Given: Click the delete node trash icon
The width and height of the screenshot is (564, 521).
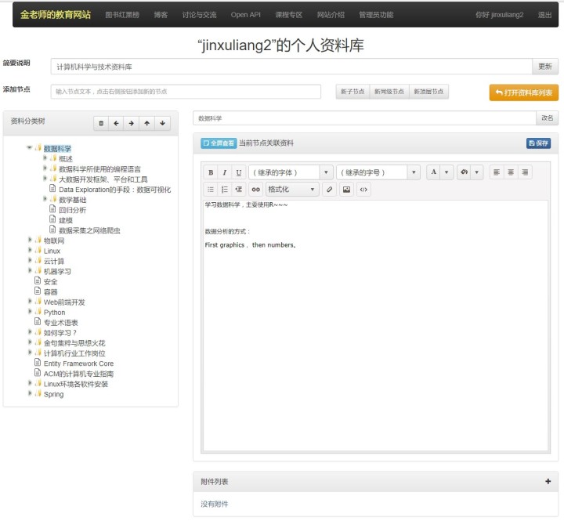Looking at the screenshot, I should tap(101, 123).
